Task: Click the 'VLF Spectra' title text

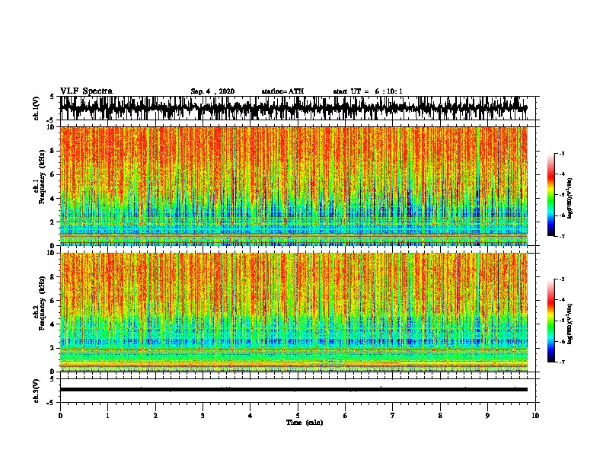Action: tap(86, 91)
